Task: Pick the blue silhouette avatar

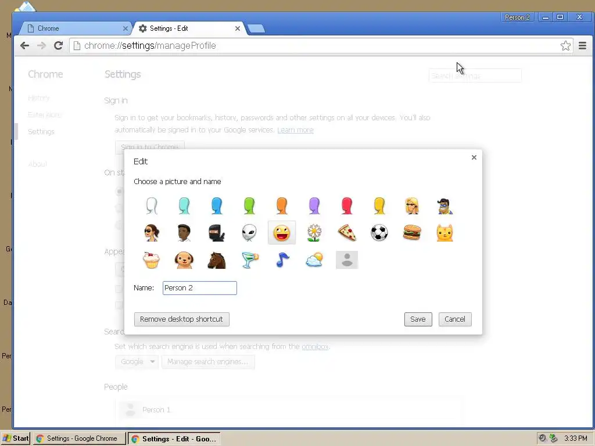Action: 217,206
